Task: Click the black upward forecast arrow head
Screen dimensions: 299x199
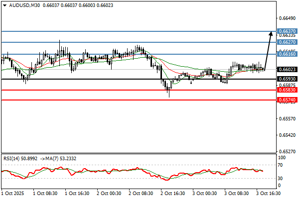Action: tap(271, 33)
